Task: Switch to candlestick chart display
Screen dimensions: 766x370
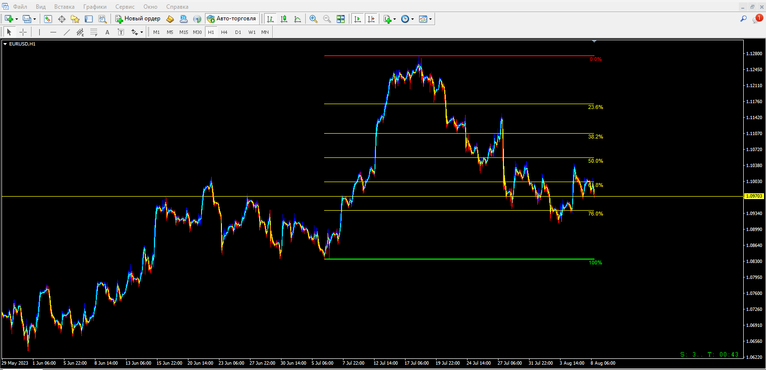Action: pyautogui.click(x=284, y=19)
